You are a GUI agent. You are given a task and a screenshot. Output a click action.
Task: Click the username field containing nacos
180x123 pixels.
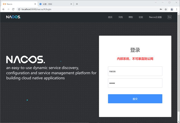(x=135, y=71)
